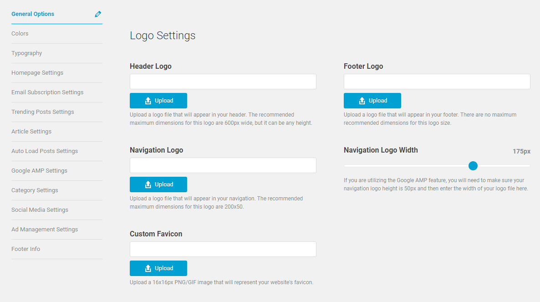
Task: Click into the Custom Favicon field
Action: click(x=223, y=249)
